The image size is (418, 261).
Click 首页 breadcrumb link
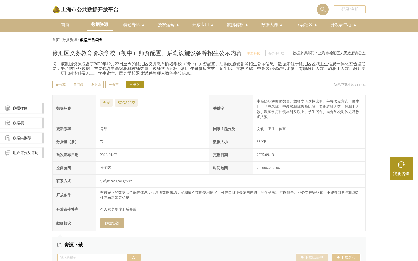tap(56, 40)
